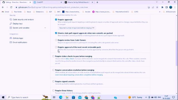Viewport: 178px width, 100px height.
Task: Open the Ansible bookmarks folder
Action: click(x=86, y=12)
